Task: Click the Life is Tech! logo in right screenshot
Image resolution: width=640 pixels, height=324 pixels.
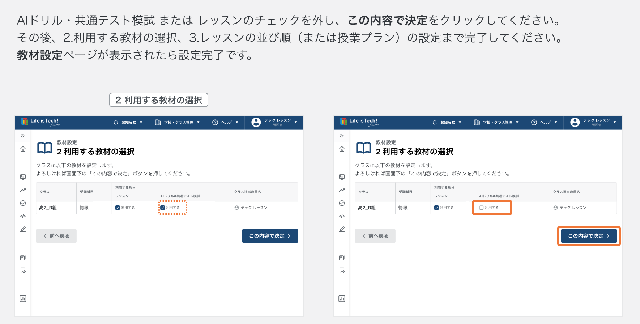Action: point(360,122)
